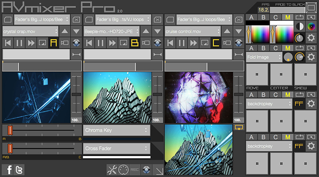Open the tools settings wrench icon

point(112,170)
